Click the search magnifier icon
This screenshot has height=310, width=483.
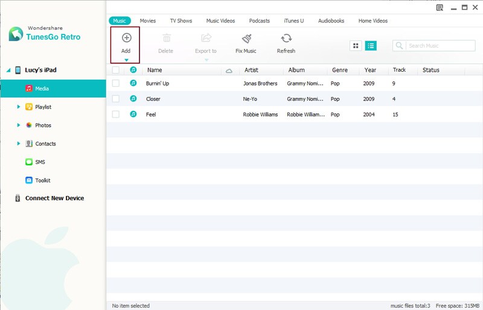[x=399, y=46]
